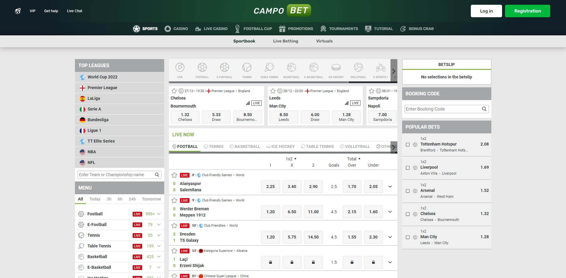The image size is (566, 278).
Task: Tick Tottenham Hotspur popular bet checkbox
Action: pyautogui.click(x=408, y=145)
